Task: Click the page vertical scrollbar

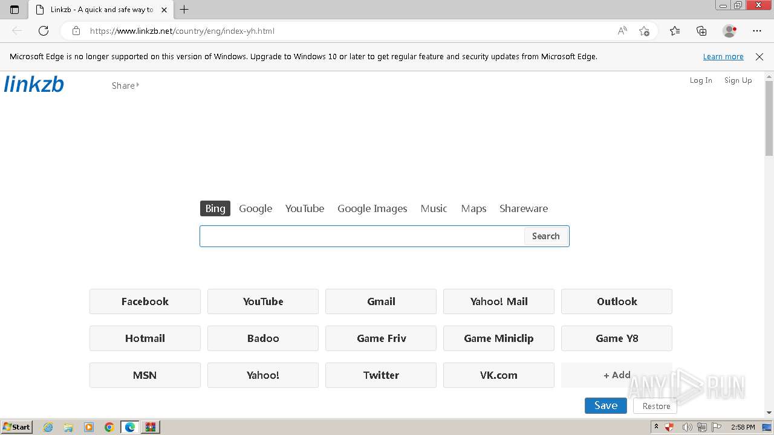Action: (x=769, y=118)
